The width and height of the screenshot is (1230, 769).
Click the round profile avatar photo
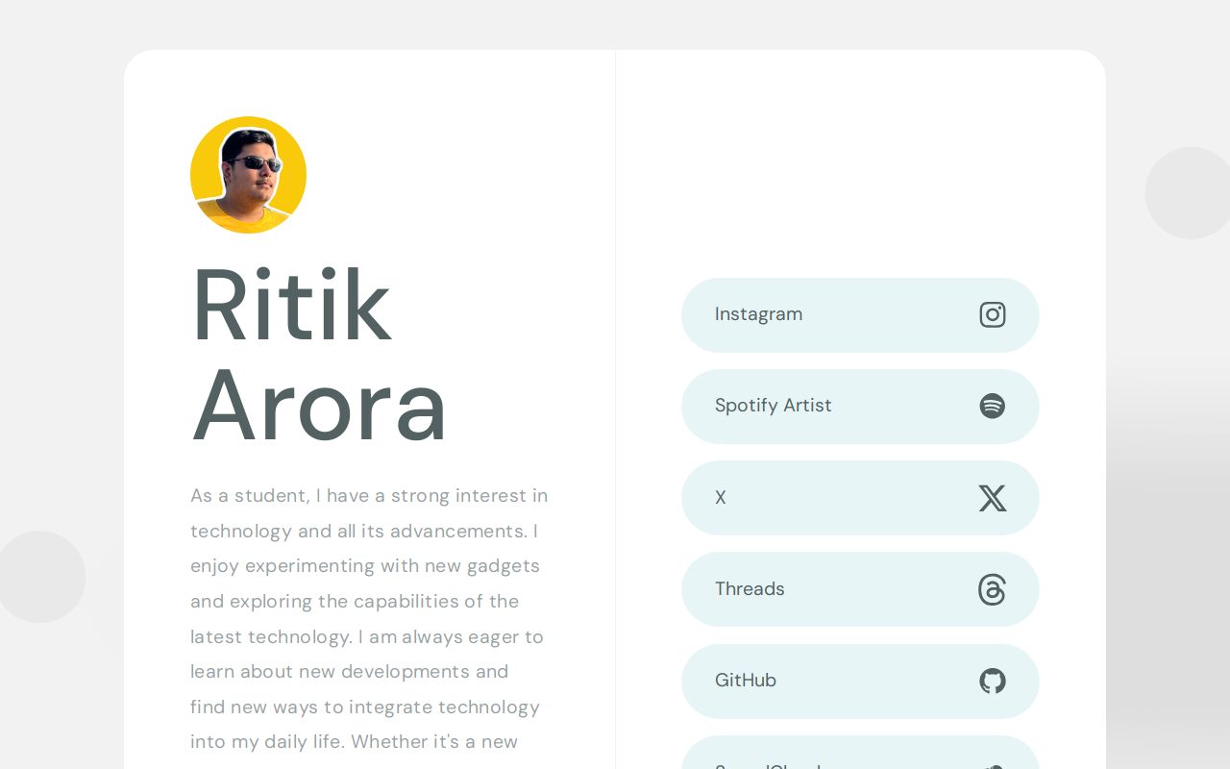(x=248, y=175)
